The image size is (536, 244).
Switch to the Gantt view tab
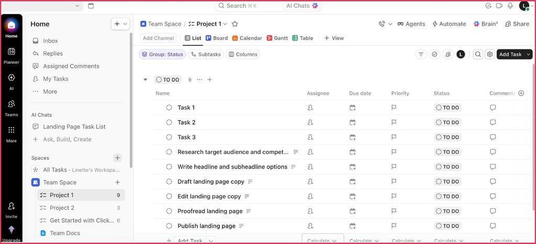coord(277,38)
